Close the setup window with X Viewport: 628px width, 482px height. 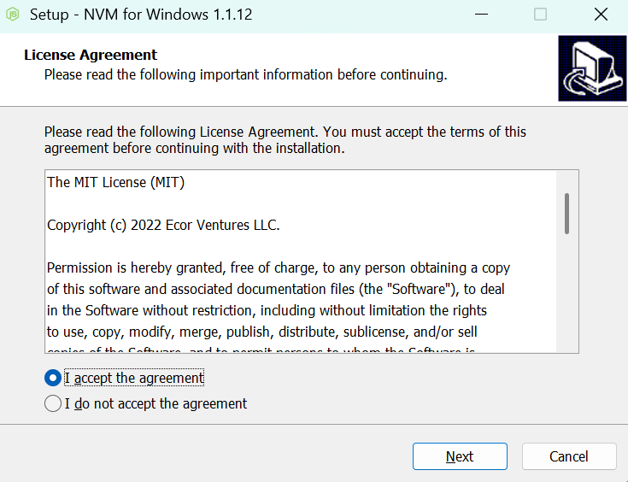(601, 15)
